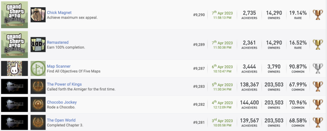Screen dimensions: 327x131
Task: Click the gold trophy cup for Remastered
Action: 318,45
